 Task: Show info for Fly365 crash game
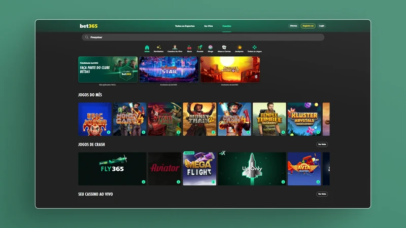point(144,182)
